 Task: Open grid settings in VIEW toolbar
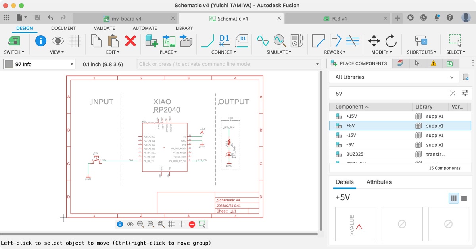tap(75, 41)
